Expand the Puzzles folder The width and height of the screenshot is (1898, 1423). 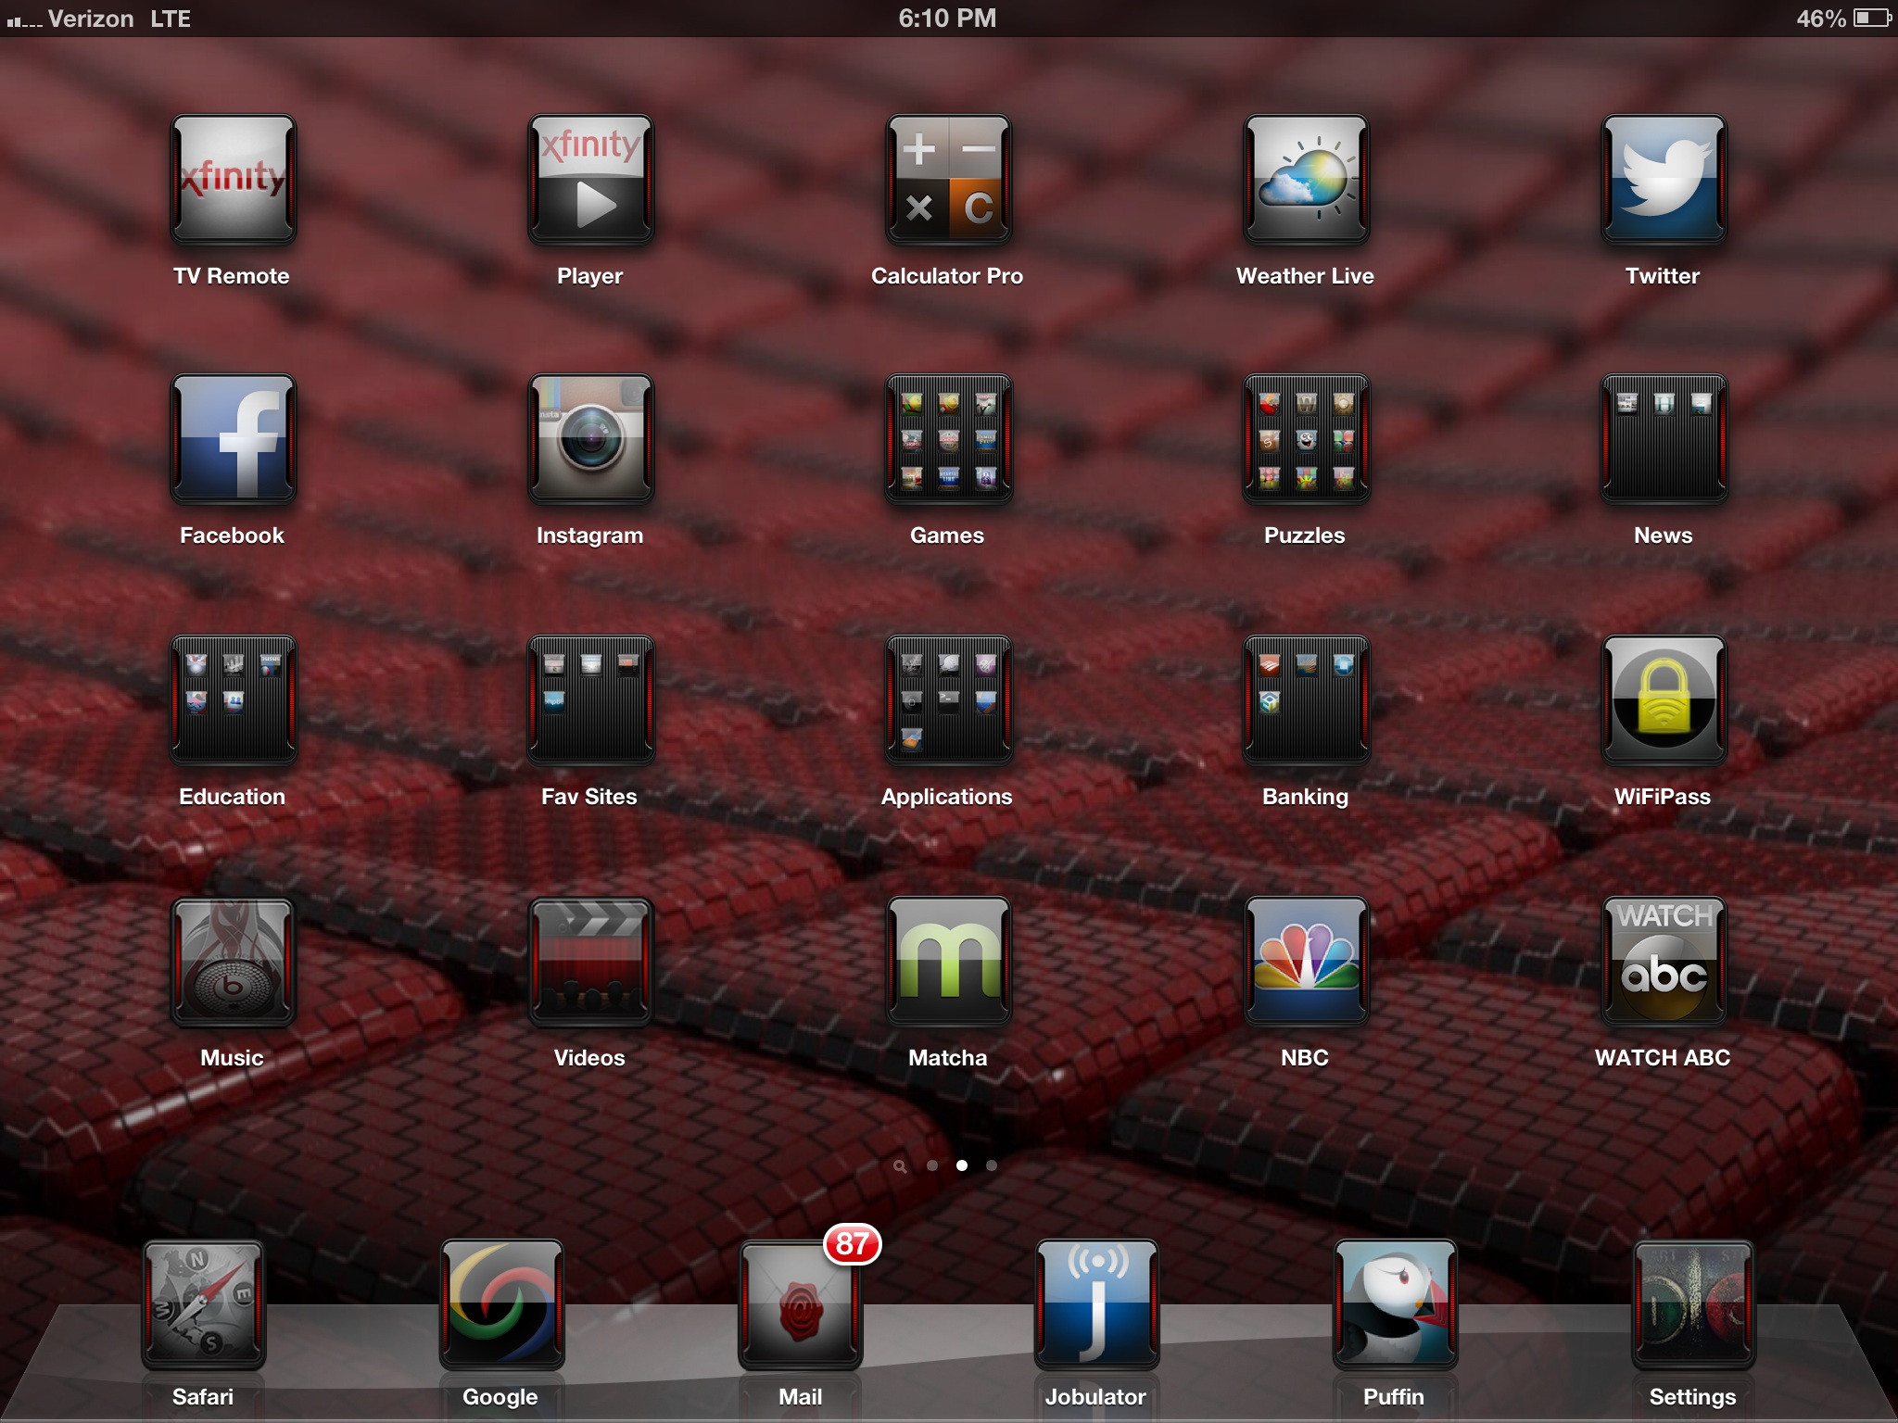pos(1305,438)
